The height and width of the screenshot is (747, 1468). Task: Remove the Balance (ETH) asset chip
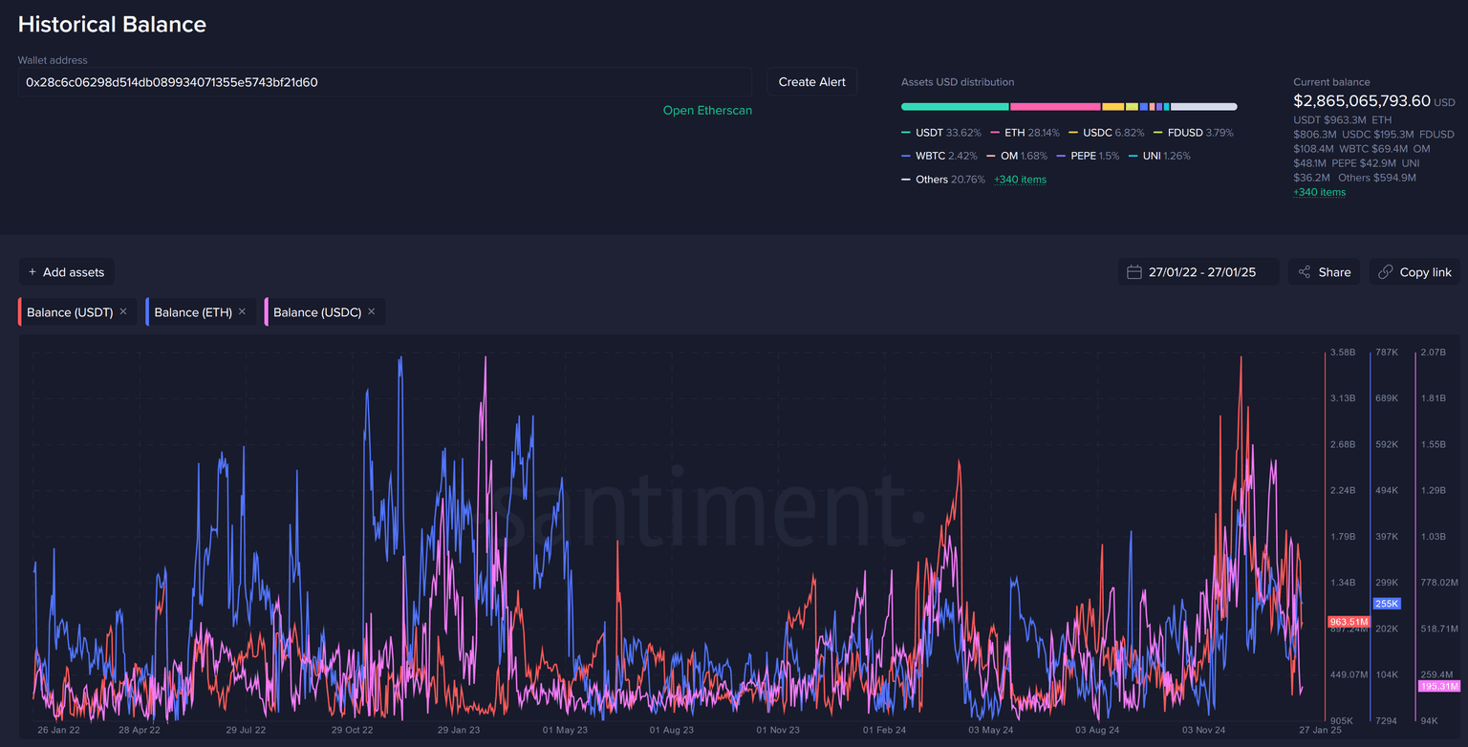(x=242, y=312)
